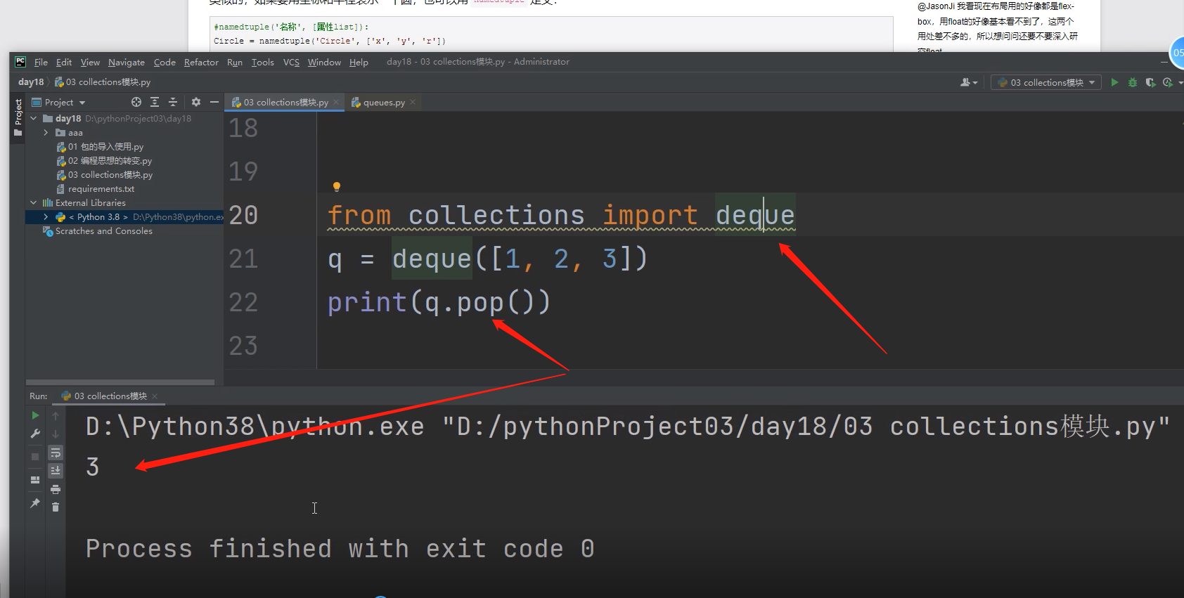
Task: Expand the Python 3.8 interpreter node
Action: pyautogui.click(x=46, y=216)
